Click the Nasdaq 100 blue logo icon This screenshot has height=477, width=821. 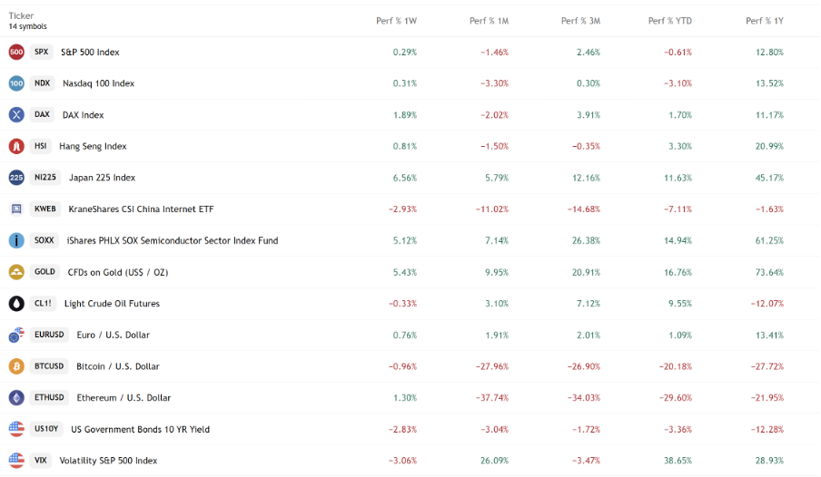(x=16, y=83)
